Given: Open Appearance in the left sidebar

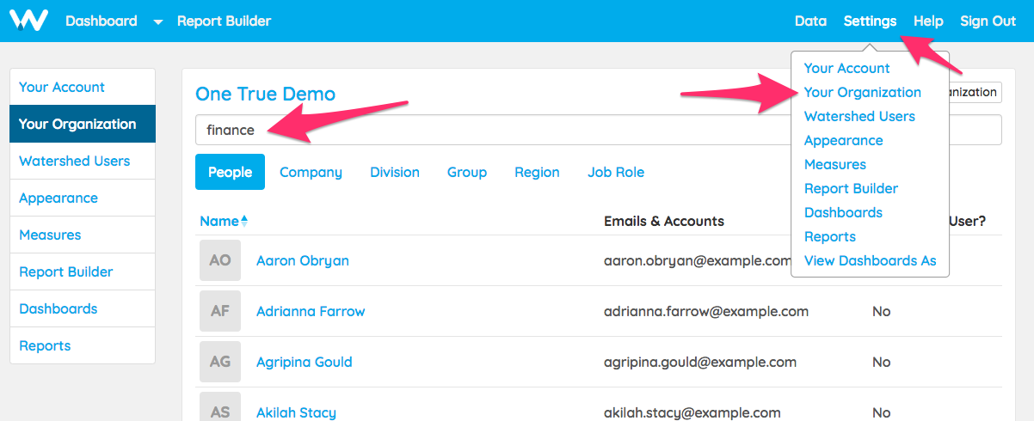Looking at the screenshot, I should [x=83, y=198].
